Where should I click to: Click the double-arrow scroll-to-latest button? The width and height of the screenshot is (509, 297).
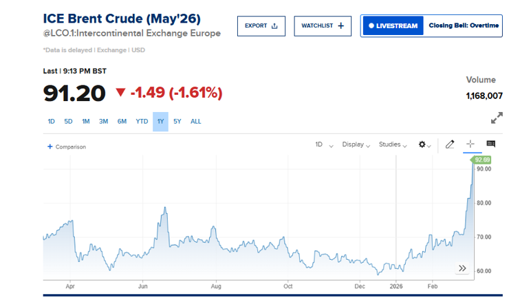pyautogui.click(x=462, y=268)
